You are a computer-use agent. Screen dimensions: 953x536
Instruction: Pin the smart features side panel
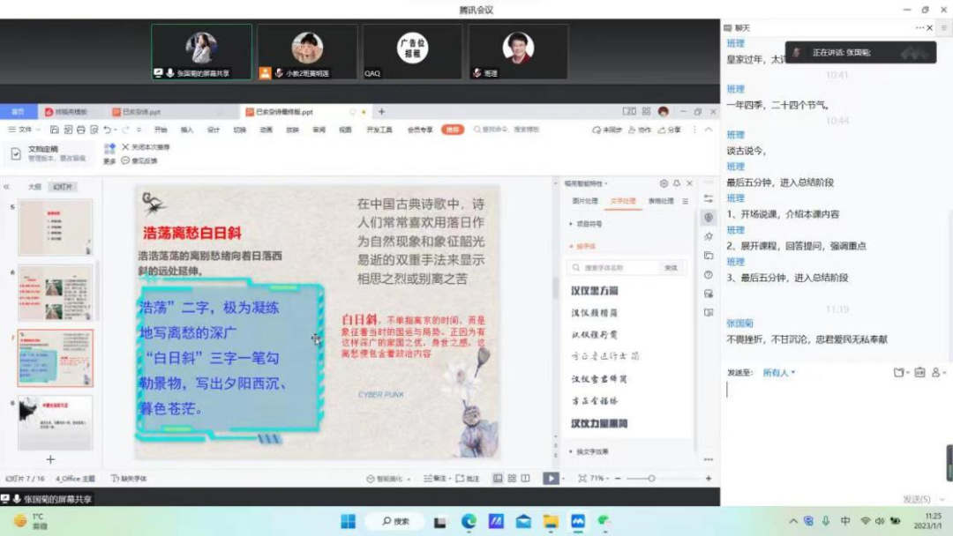[677, 183]
